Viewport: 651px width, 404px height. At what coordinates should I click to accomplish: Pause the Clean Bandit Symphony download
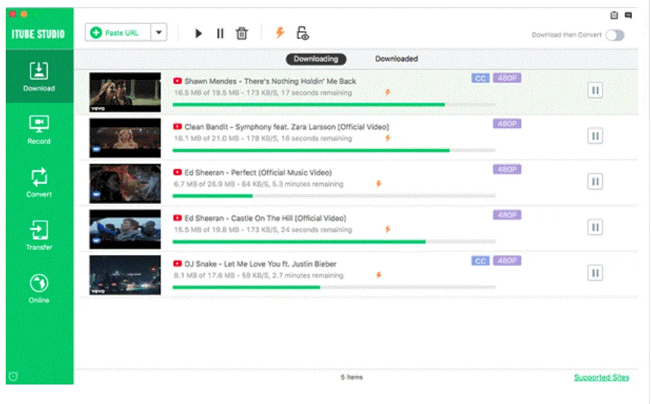click(595, 136)
